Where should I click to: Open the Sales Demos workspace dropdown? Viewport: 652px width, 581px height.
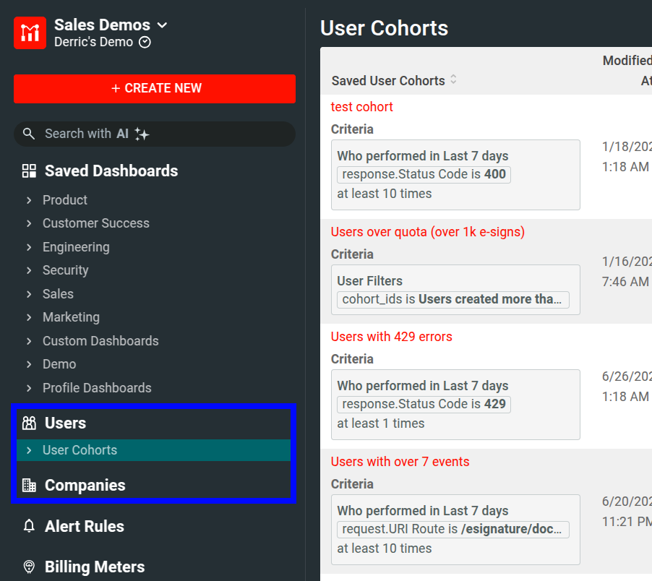[x=162, y=25]
